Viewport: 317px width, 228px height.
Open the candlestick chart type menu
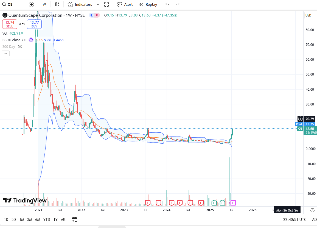pyautogui.click(x=57, y=4)
